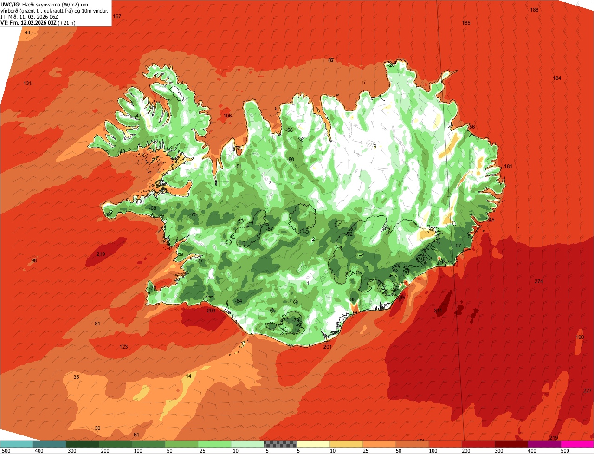Viewport: 594px width, 454px height.
Task: Click the map value 81
Action: (x=97, y=324)
